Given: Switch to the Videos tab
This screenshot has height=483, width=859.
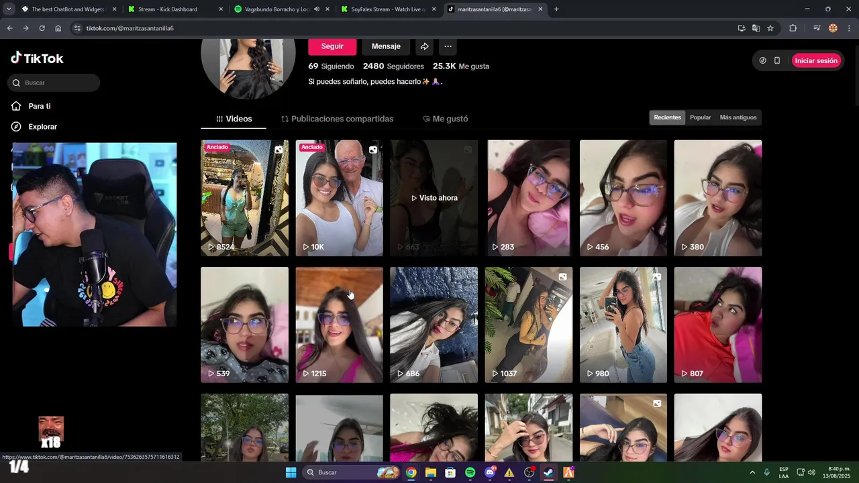Looking at the screenshot, I should [x=234, y=119].
